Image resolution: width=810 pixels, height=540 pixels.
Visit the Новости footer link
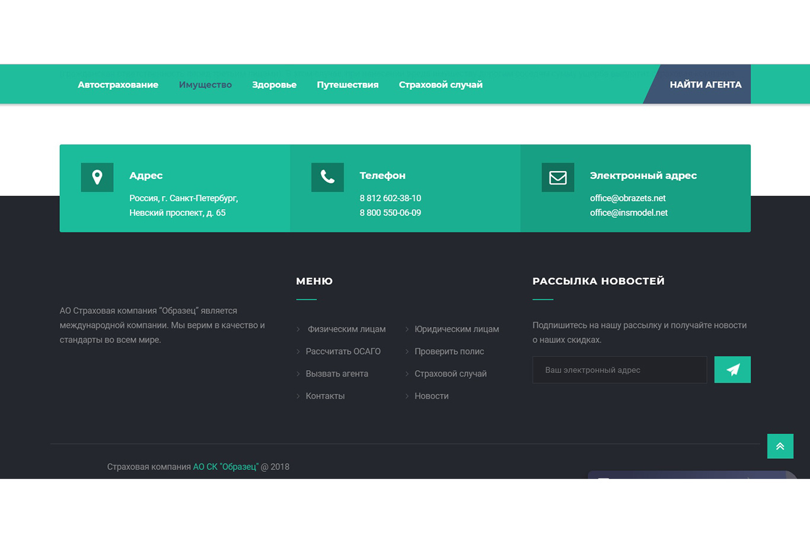click(x=431, y=396)
